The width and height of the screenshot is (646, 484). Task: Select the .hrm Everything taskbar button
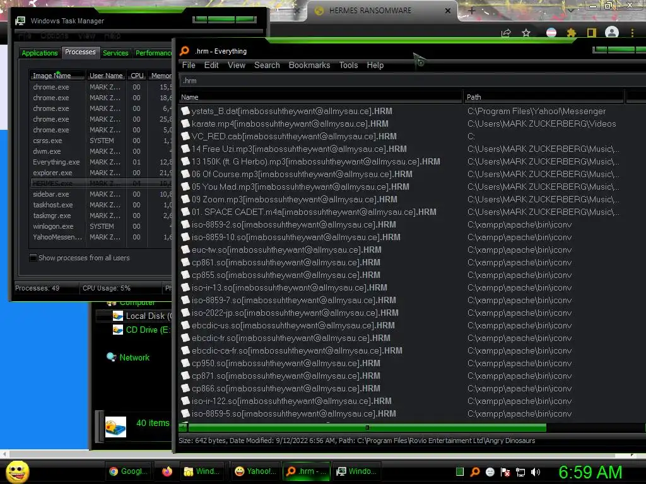pos(307,471)
